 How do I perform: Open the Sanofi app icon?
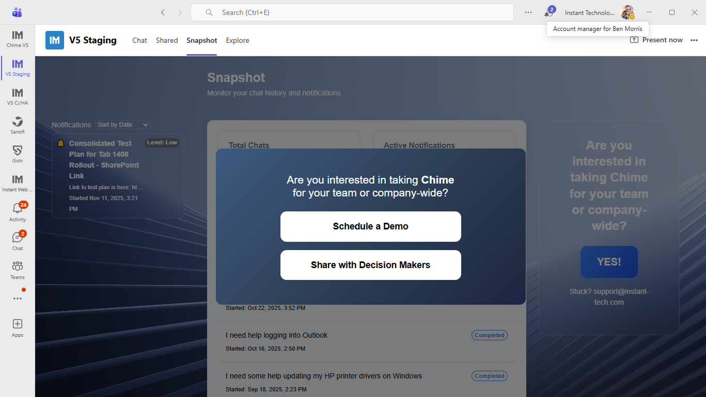coord(18,125)
